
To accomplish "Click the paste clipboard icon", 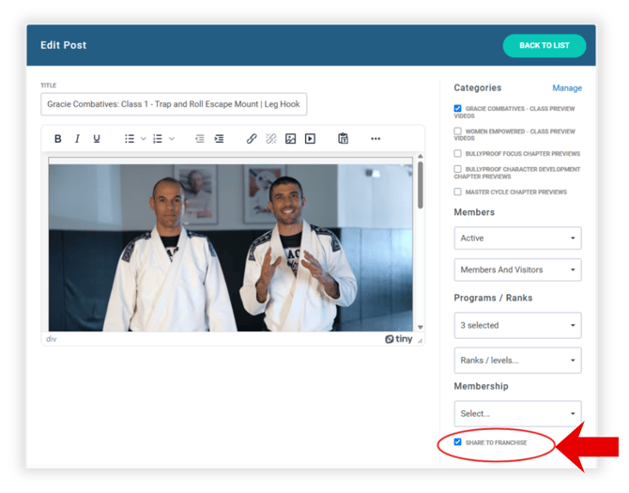I will [343, 139].
